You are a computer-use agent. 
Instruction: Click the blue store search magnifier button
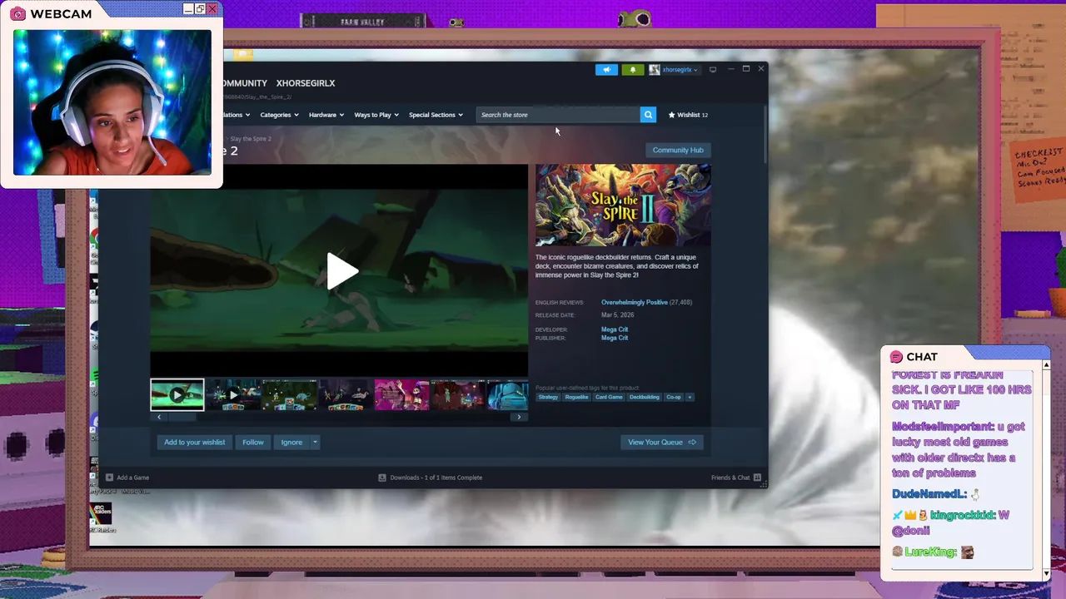pyautogui.click(x=648, y=115)
